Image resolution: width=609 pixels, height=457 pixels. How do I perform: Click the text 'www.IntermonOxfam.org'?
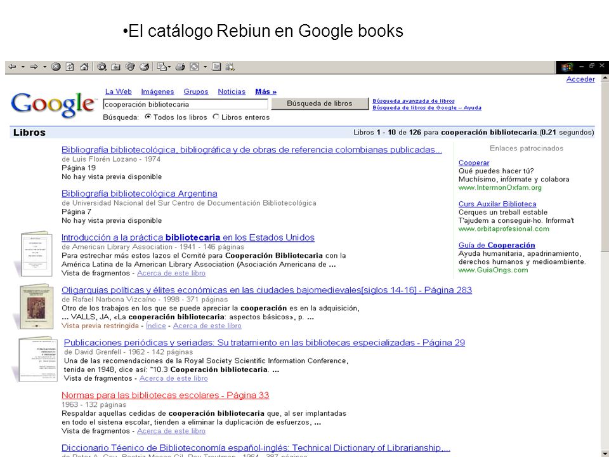500,188
